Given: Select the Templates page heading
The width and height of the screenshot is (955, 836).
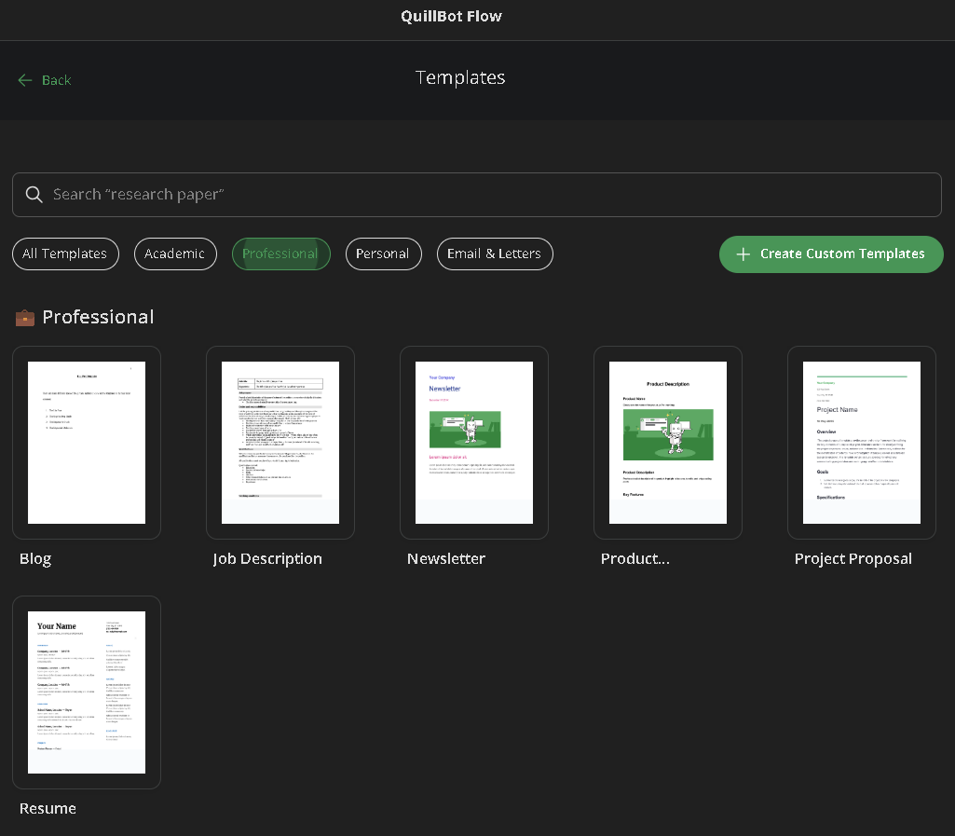Looking at the screenshot, I should coord(459,78).
